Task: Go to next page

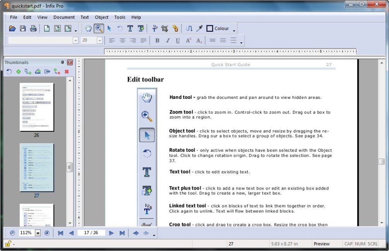Action: click(x=111, y=233)
